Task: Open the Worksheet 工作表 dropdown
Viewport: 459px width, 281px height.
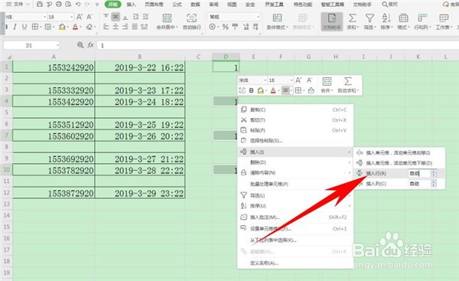Action: [444, 21]
